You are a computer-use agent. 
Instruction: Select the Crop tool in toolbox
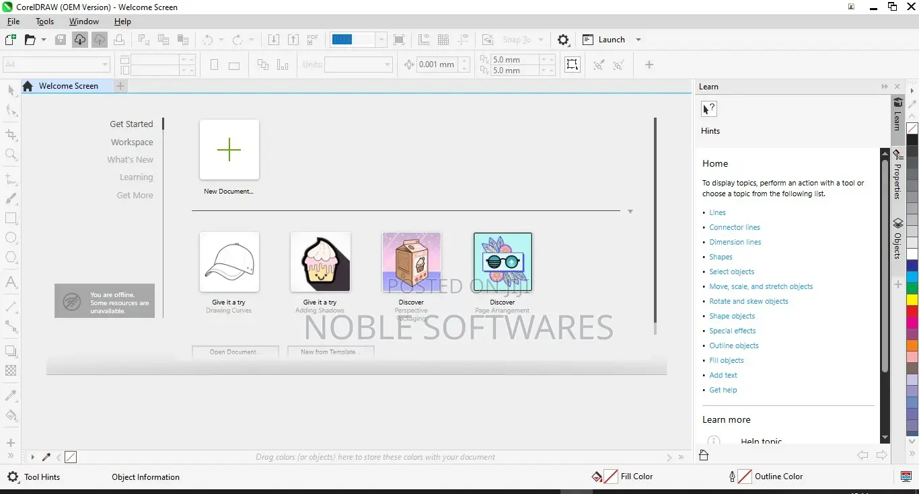coord(11,135)
